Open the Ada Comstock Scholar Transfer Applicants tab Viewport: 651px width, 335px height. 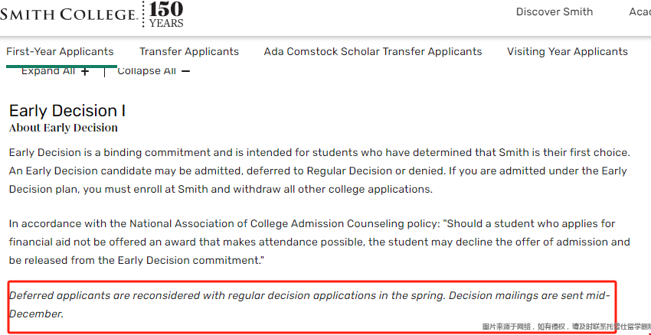[x=373, y=52]
